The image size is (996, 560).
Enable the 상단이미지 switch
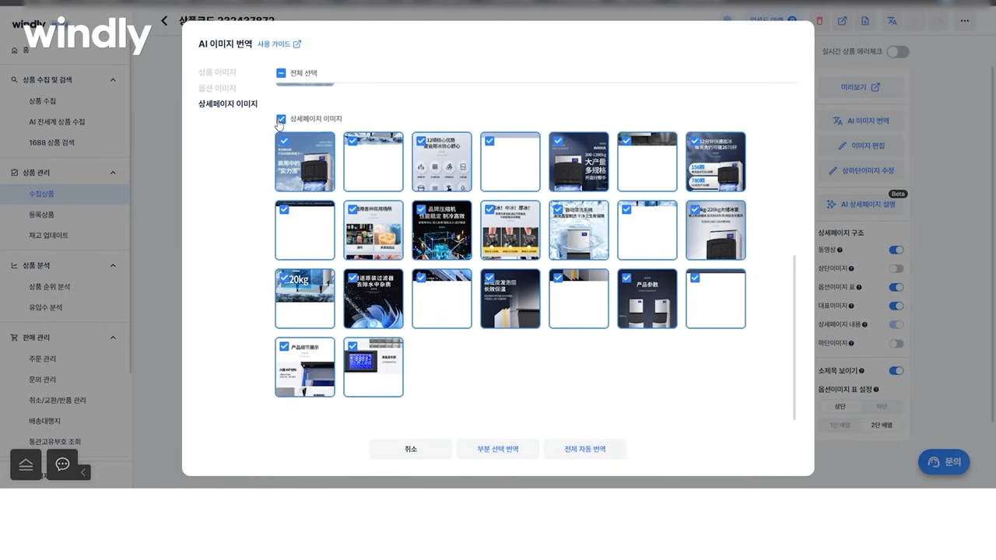pyautogui.click(x=896, y=269)
